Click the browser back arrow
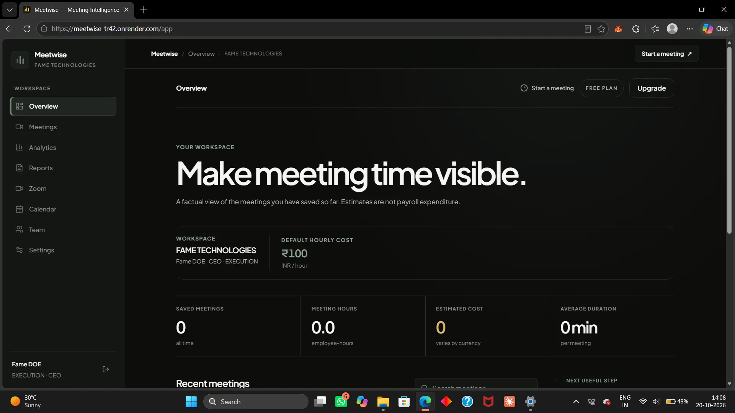Image resolution: width=735 pixels, height=413 pixels. (10, 29)
